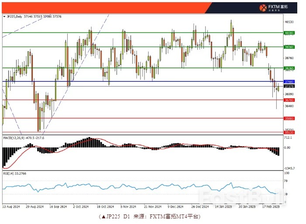Image resolution: width=306 pixels, height=224 pixels.
Task: Click the red 36700 support level tag
Action: (x=289, y=100)
